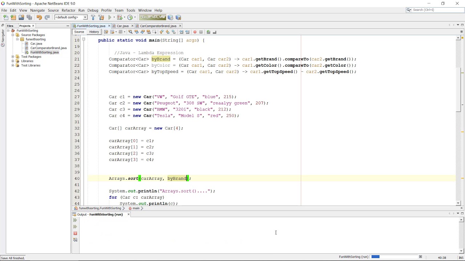Expand the Libraries node
Image resolution: width=465 pixels, height=261 pixels.
tap(13, 61)
